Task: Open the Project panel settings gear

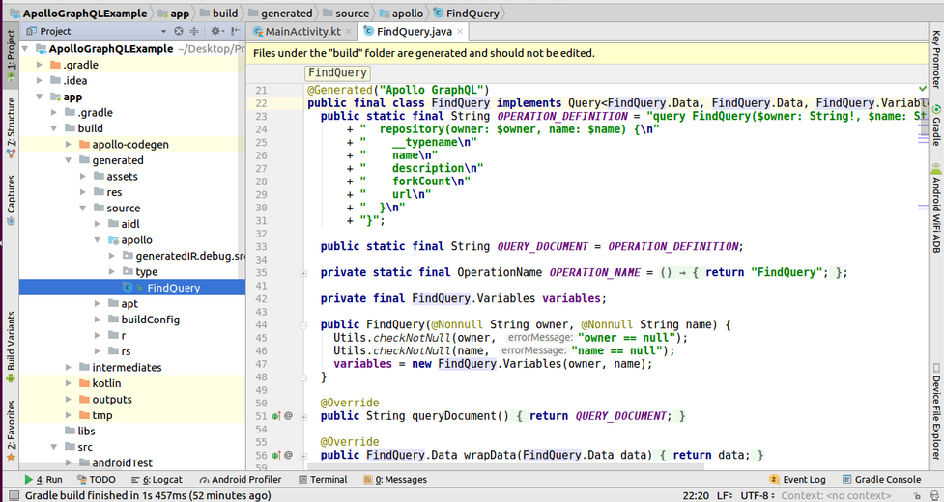Action: click(x=216, y=32)
